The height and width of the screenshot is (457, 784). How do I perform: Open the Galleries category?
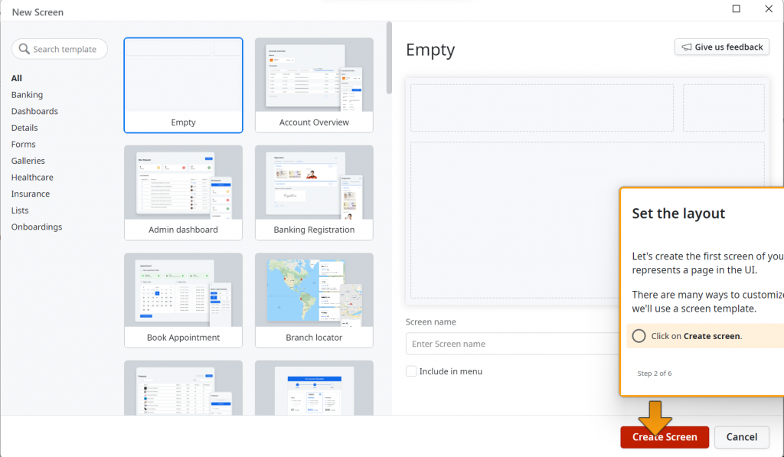tap(28, 161)
